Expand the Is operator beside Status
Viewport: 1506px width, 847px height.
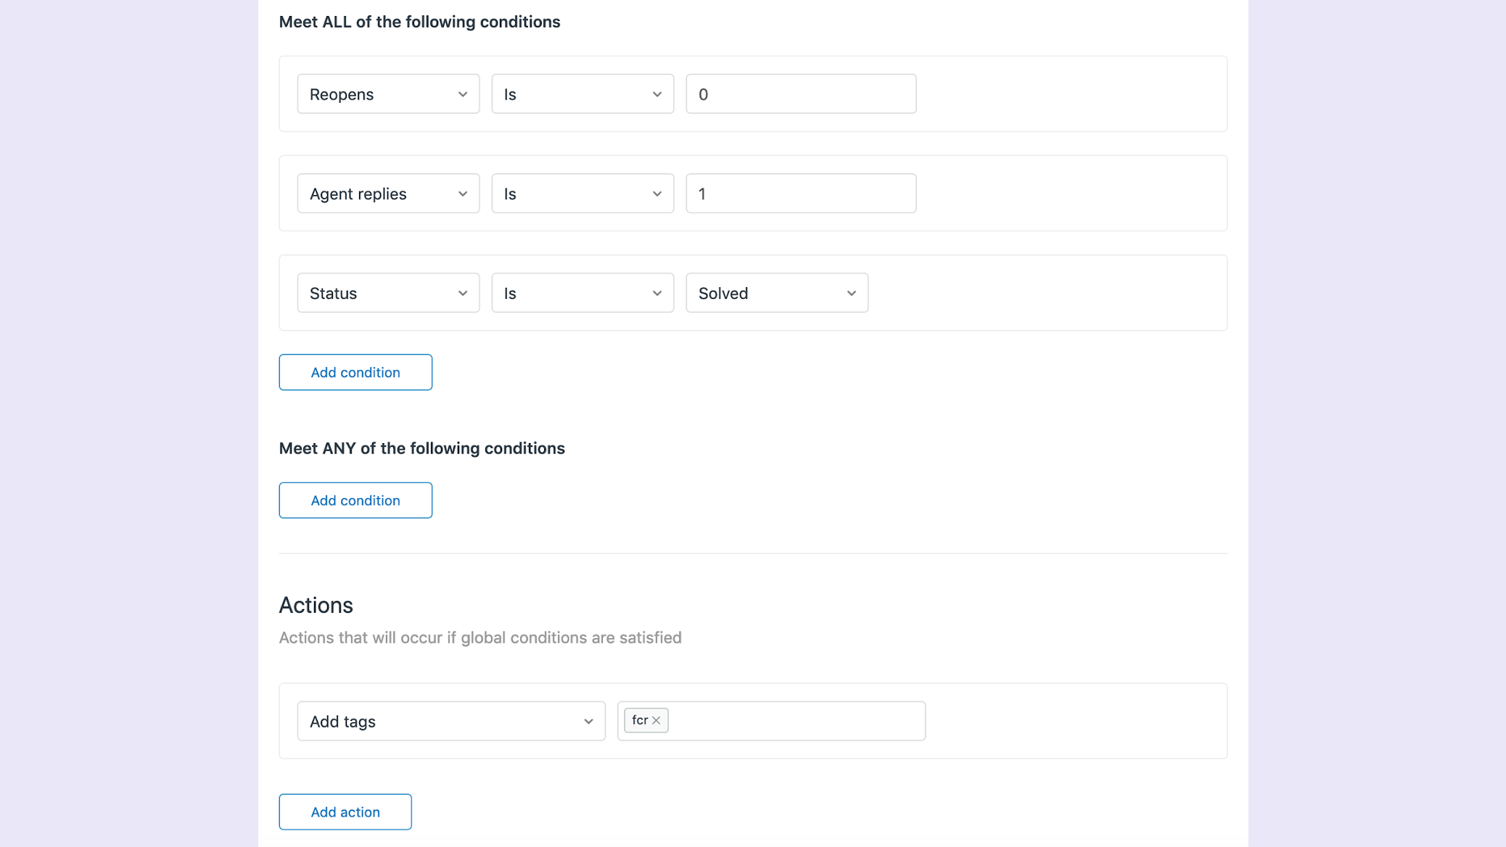[582, 292]
